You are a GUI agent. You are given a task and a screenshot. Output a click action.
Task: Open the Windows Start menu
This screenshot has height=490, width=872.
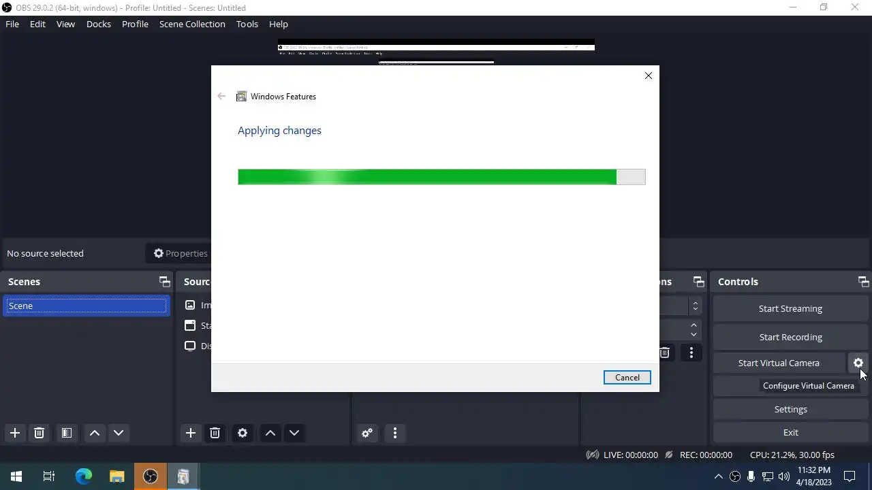click(16, 476)
